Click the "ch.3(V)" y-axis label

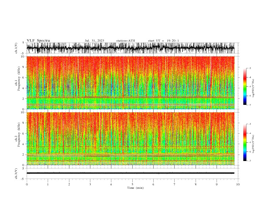16,174
